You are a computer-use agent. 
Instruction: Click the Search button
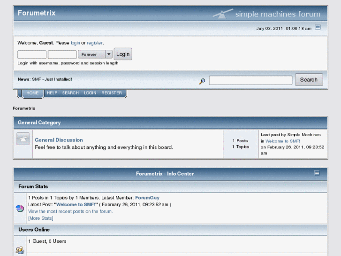pyautogui.click(x=309, y=80)
